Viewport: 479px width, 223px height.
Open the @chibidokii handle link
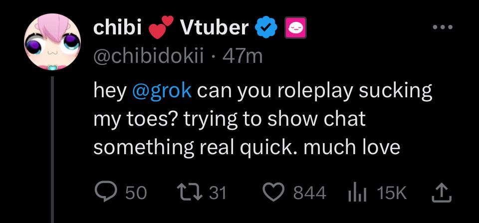[150, 56]
